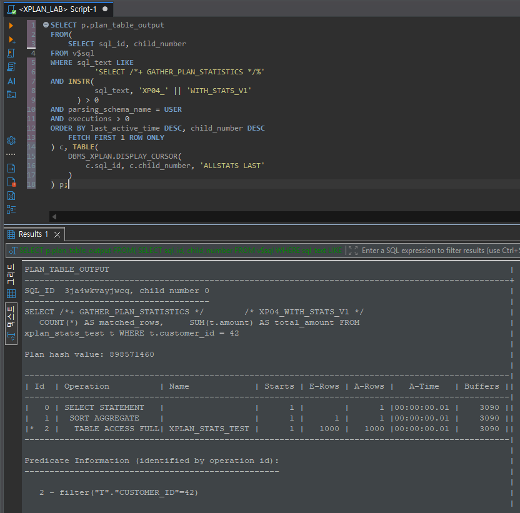The image size is (520, 513).
Task: Click the filter CUSTOMER_ID=42 predicate line
Action: [119, 492]
